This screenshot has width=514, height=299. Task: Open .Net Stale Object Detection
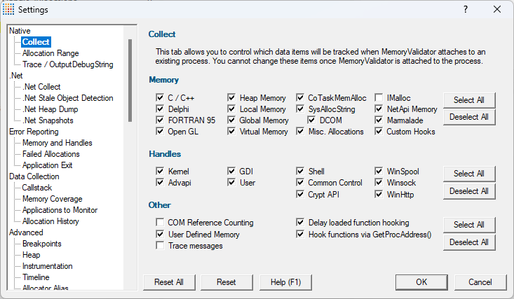[x=68, y=98]
